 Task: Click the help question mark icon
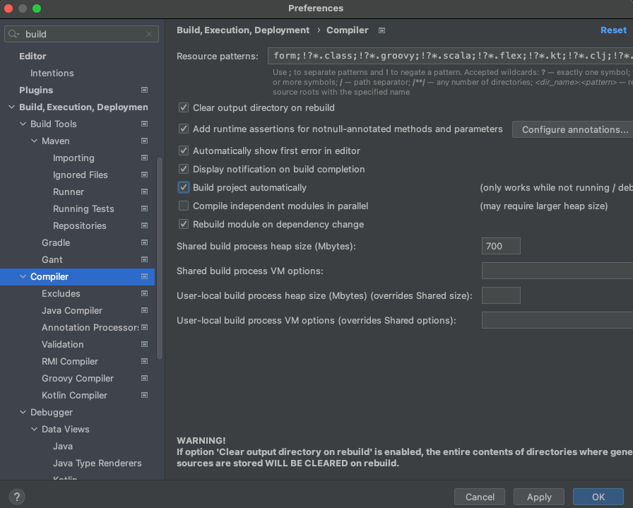tap(16, 497)
